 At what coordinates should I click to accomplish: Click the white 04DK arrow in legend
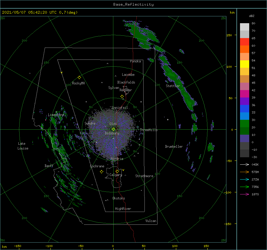coord(244,164)
